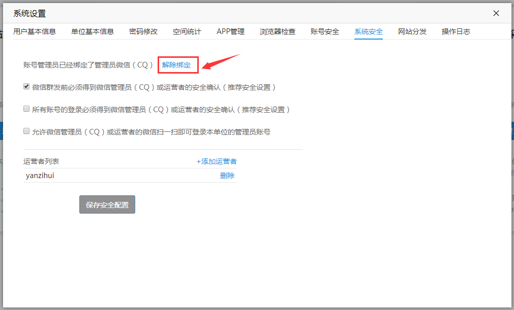This screenshot has width=514, height=310.
Task: Close the 系统设置 dialog with the X
Action: pos(496,13)
